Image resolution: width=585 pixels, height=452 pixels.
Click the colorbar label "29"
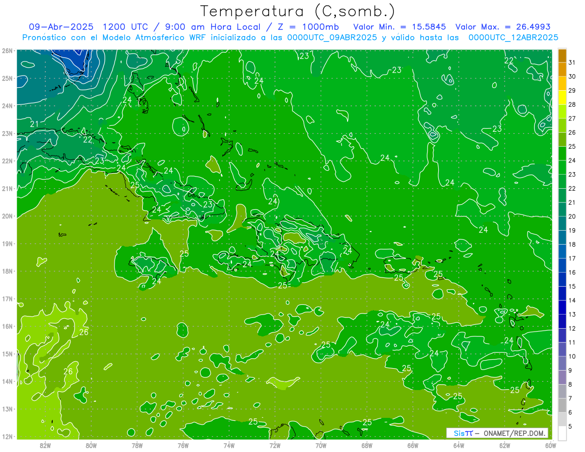pyautogui.click(x=572, y=91)
